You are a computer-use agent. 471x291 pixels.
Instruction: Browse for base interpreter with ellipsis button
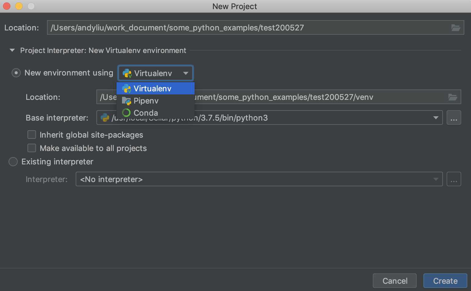pos(454,118)
